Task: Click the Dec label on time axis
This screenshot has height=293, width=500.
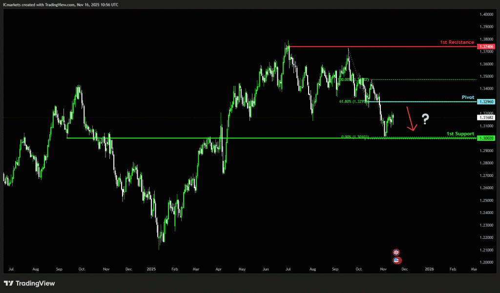Action: 405,269
